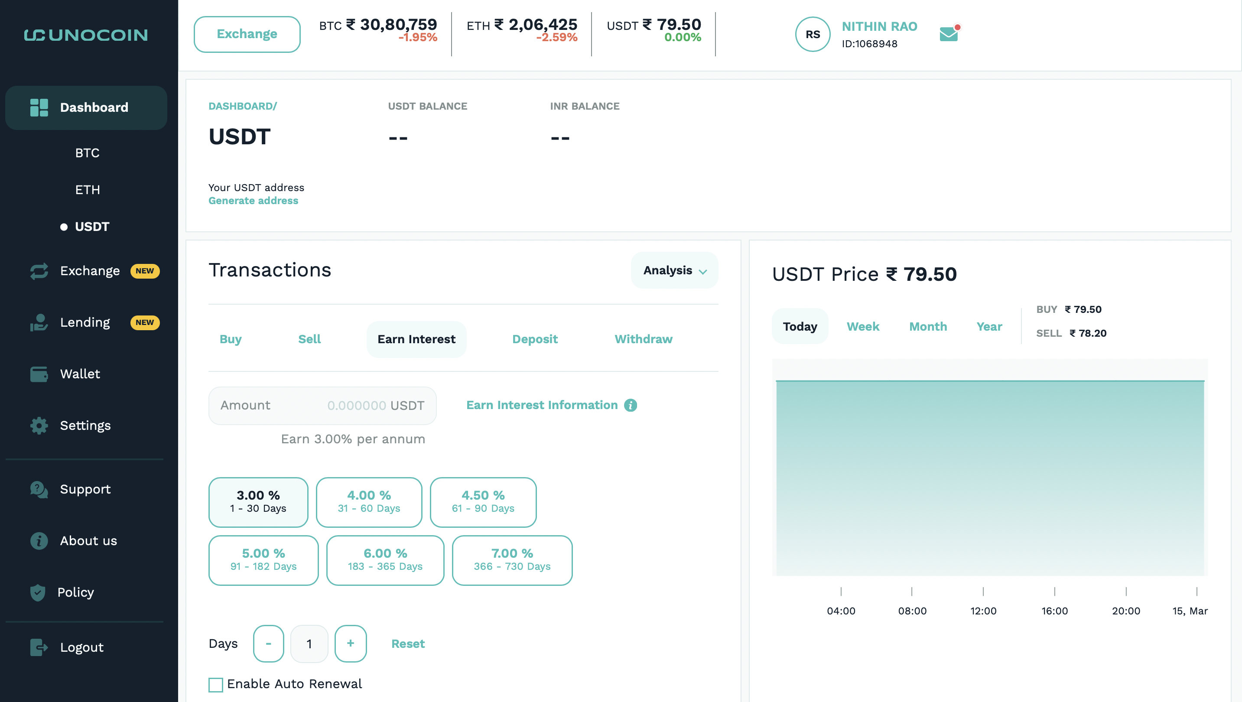Select the 7.00 % 366-730 Days plan
1242x702 pixels.
(512, 560)
